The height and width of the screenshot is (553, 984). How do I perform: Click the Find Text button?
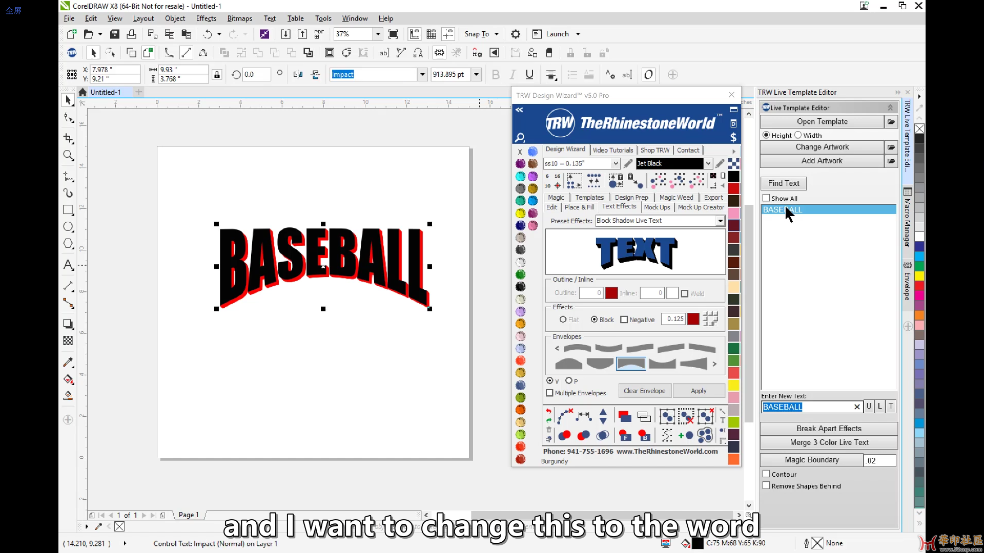784,183
